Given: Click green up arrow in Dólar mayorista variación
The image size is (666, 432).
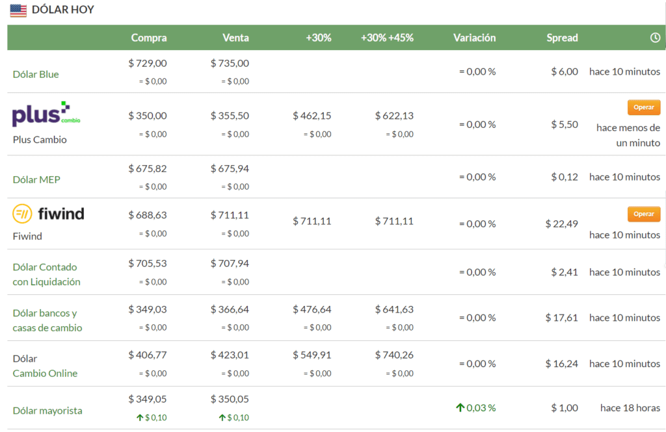Looking at the screenshot, I should pos(460,408).
